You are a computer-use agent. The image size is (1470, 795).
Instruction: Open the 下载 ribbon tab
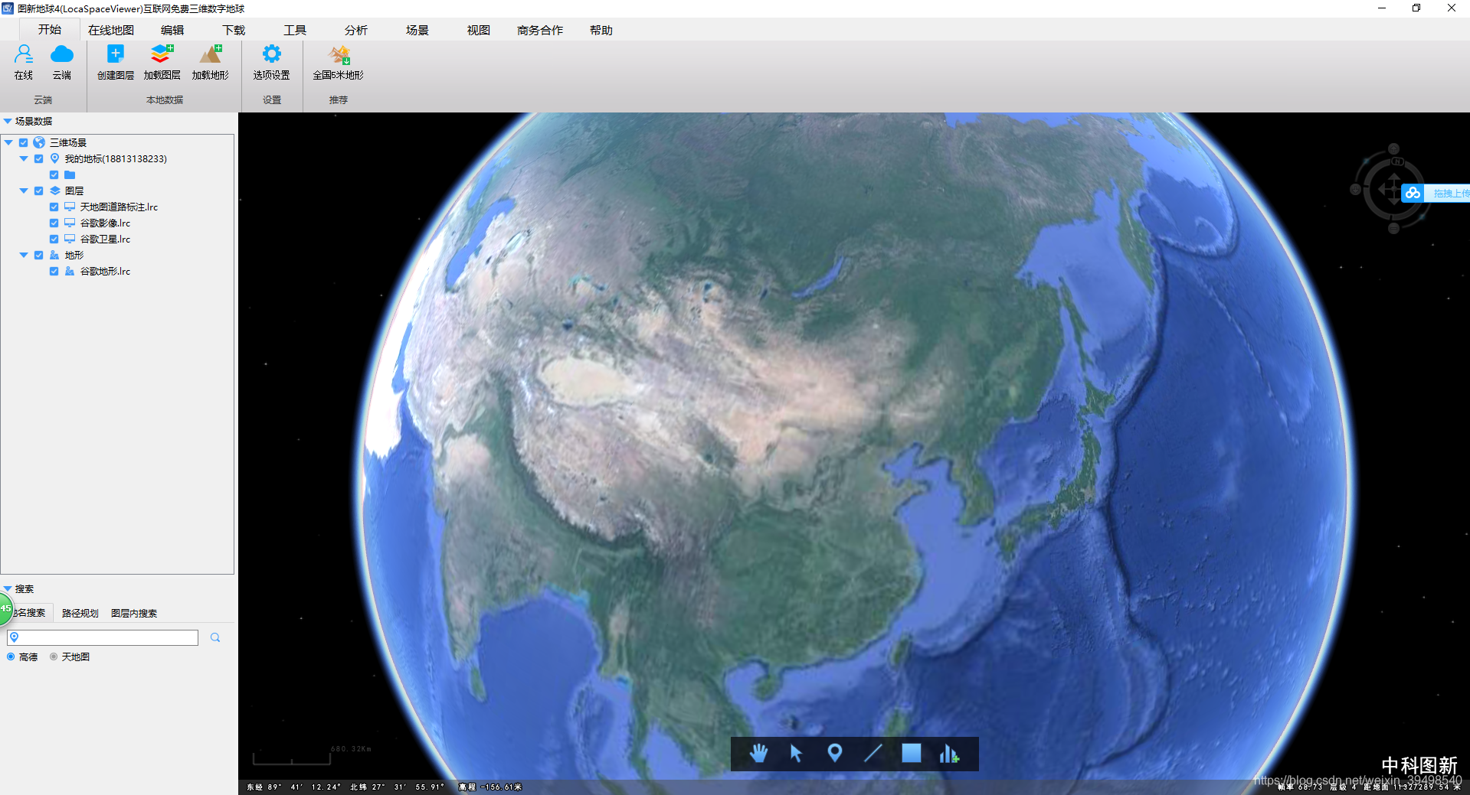point(234,30)
